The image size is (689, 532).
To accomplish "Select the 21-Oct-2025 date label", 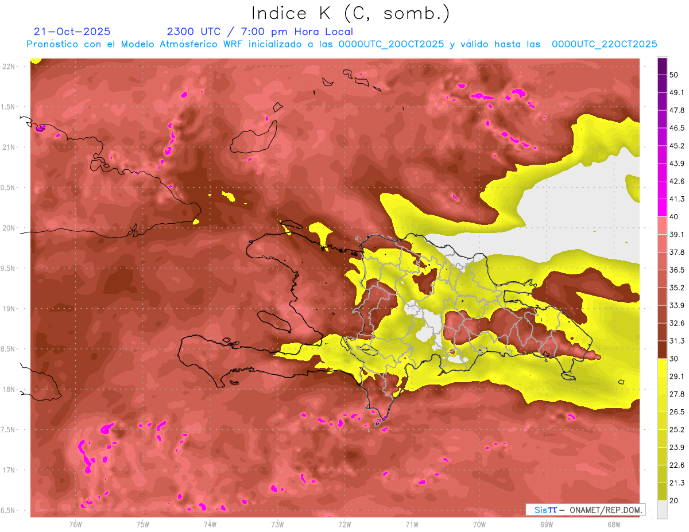I will pos(72,32).
